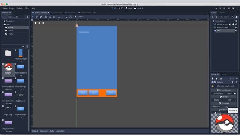This screenshot has width=240, height=135.
Task: Select the Select Mode arrow tool
Action: click(33, 16)
